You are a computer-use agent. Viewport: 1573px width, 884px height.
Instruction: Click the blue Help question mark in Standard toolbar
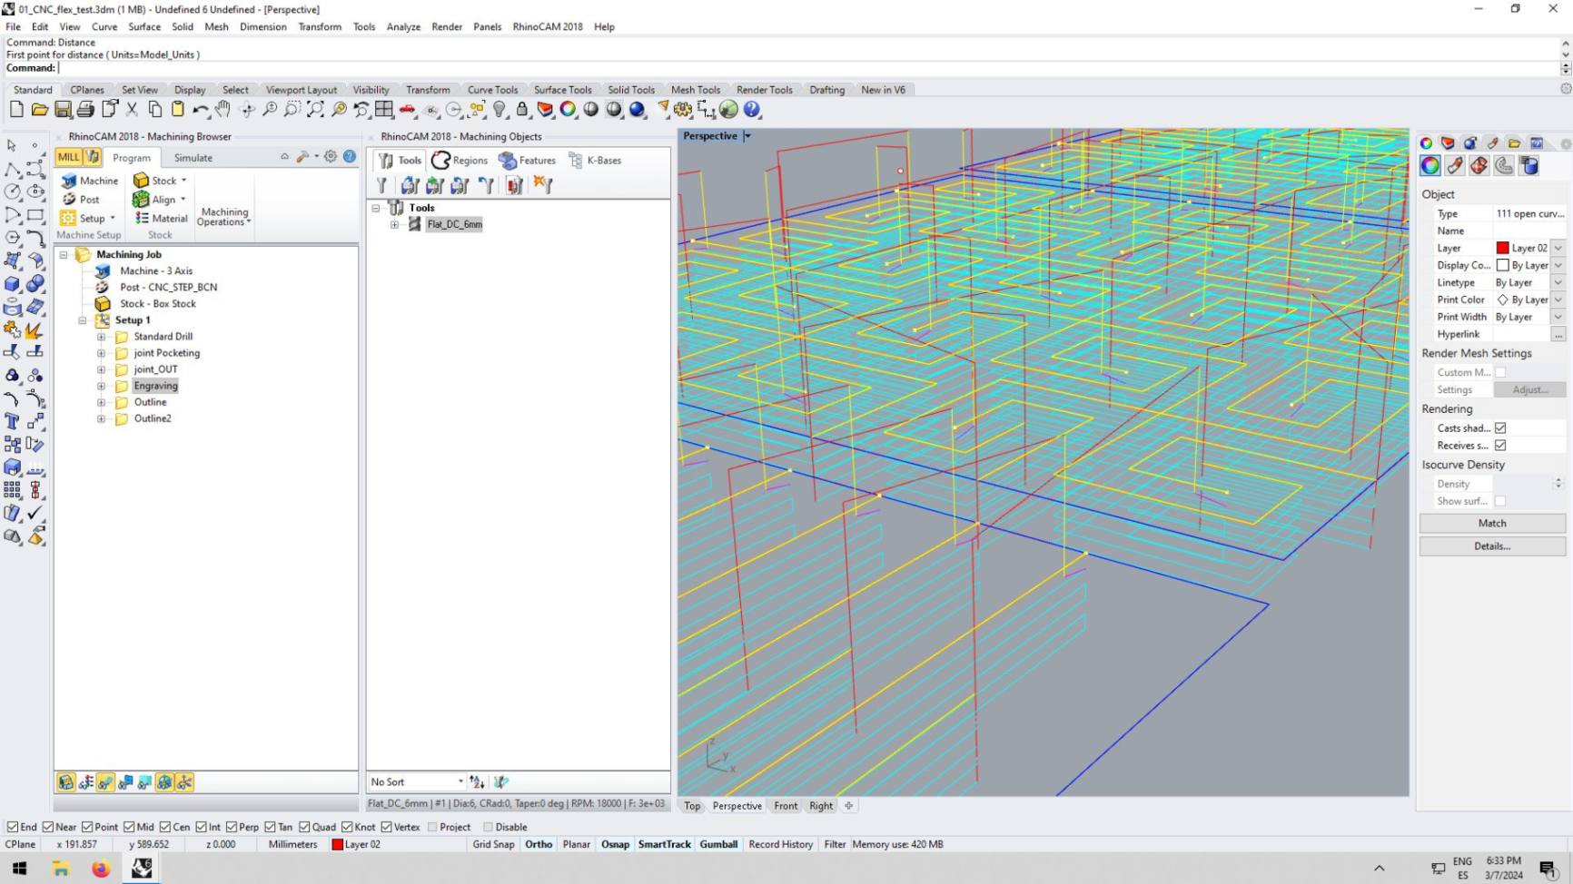(752, 110)
